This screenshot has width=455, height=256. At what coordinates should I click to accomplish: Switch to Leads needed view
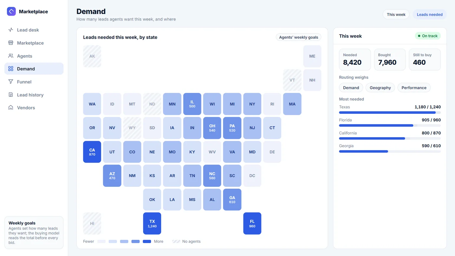click(430, 14)
